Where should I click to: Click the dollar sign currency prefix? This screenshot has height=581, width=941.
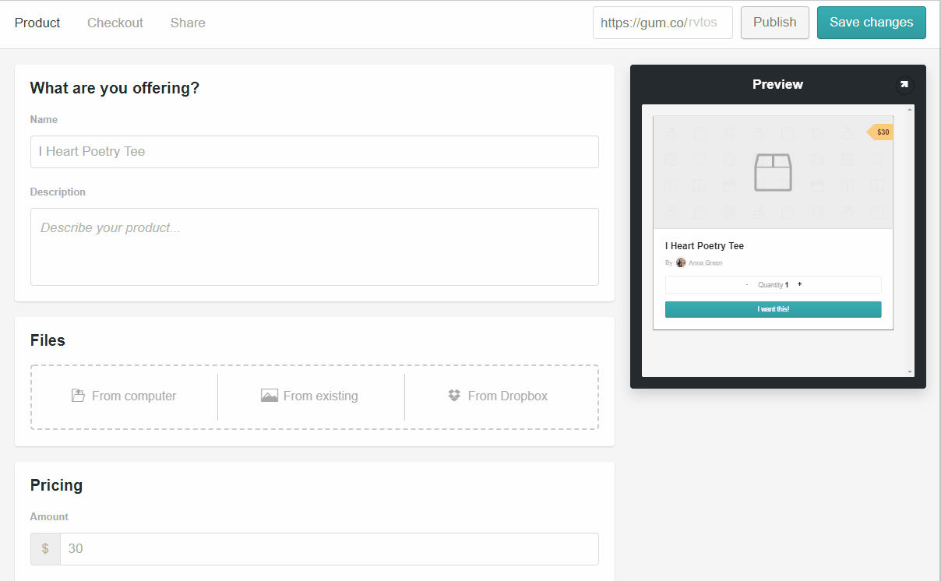pos(45,549)
